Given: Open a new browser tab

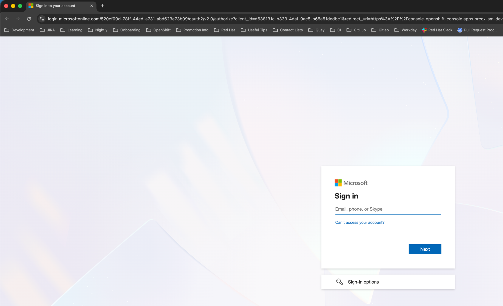Looking at the screenshot, I should click(x=102, y=6).
